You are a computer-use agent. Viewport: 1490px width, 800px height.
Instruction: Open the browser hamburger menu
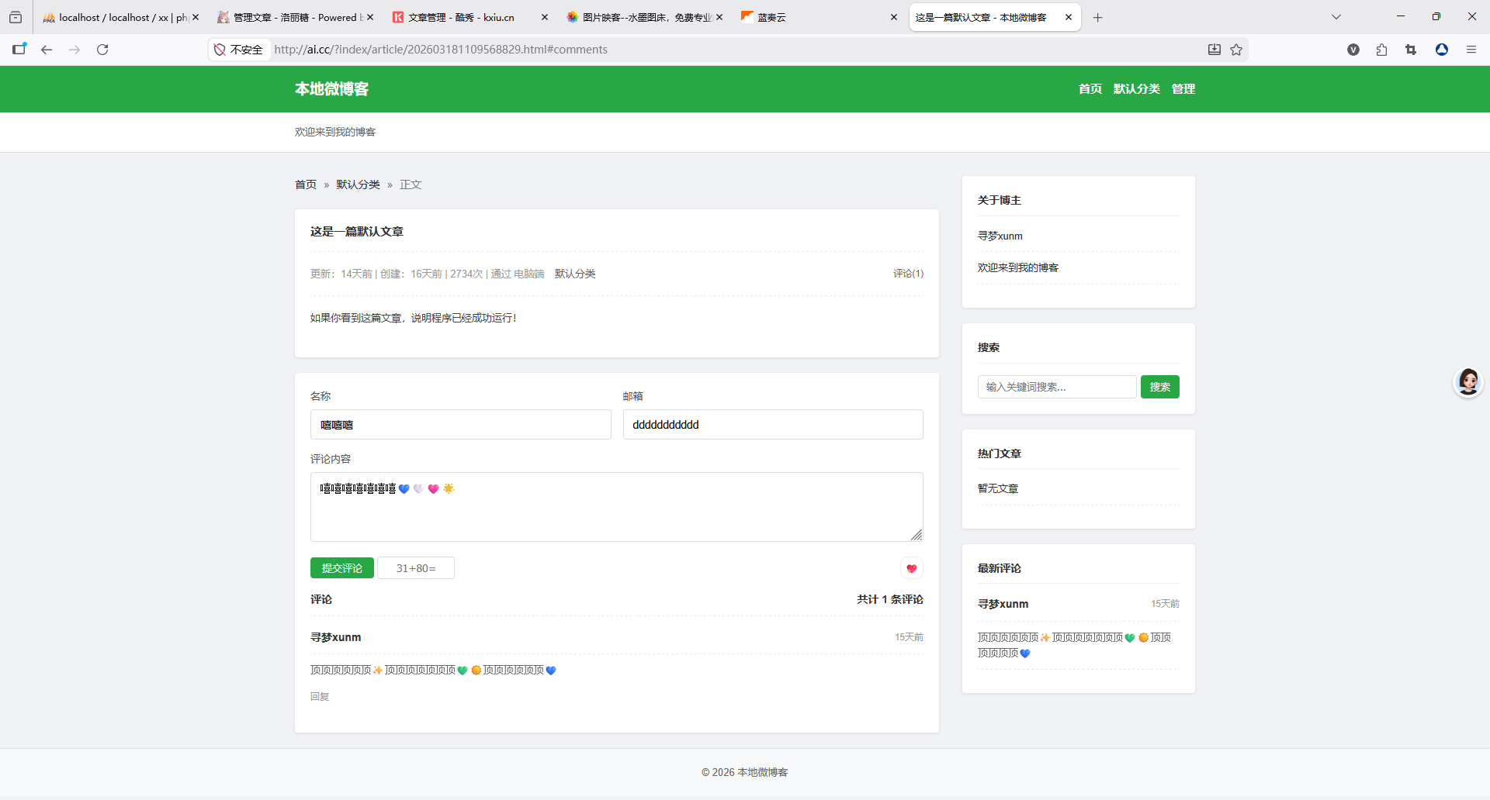1471,50
